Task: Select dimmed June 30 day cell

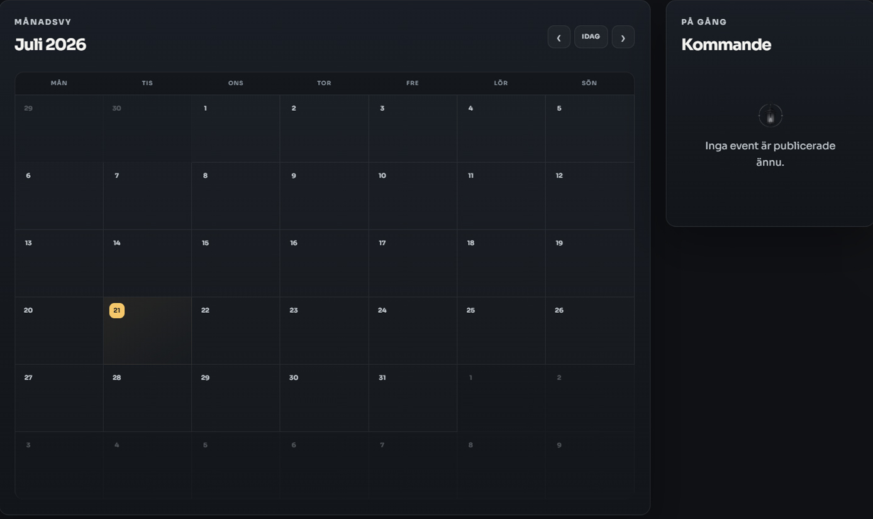Action: click(147, 128)
